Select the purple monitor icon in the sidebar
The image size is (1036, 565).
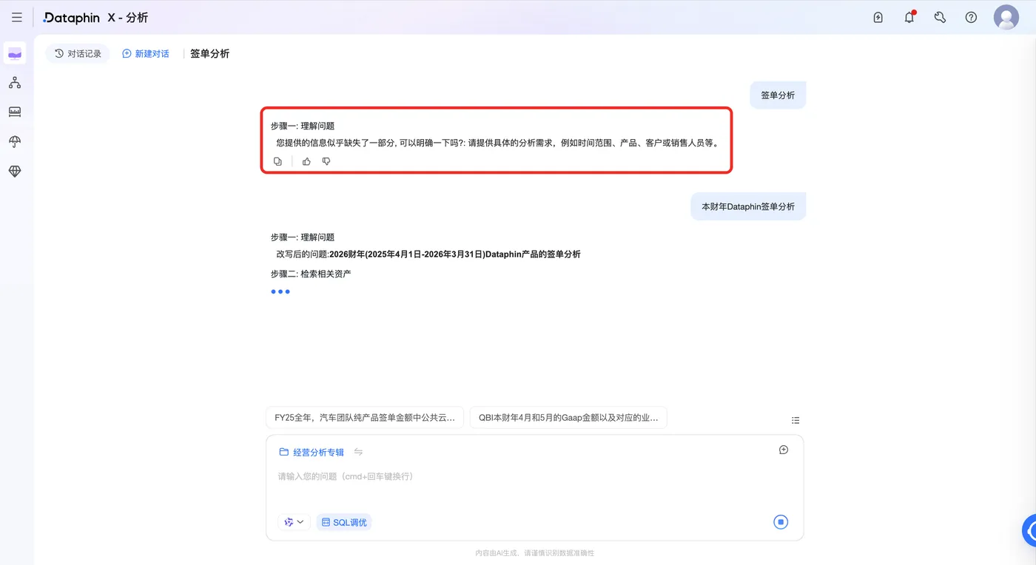coord(15,53)
